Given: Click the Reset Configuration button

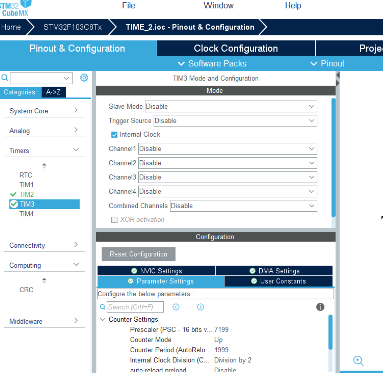Looking at the screenshot, I should click(139, 254).
